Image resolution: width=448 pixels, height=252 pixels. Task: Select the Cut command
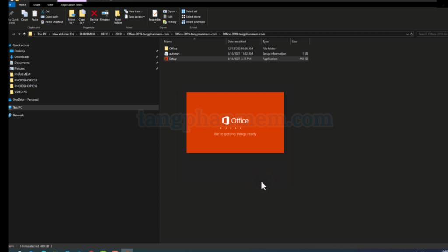(x=45, y=11)
